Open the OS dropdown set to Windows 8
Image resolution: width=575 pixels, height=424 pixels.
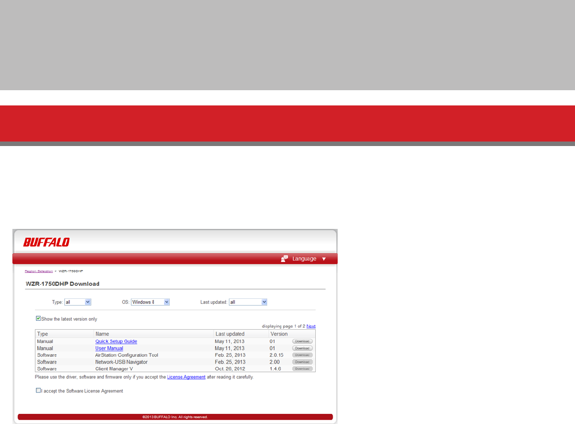pyautogui.click(x=151, y=302)
